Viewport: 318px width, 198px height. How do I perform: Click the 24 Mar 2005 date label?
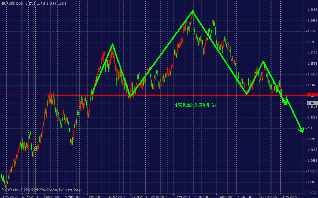224,197
